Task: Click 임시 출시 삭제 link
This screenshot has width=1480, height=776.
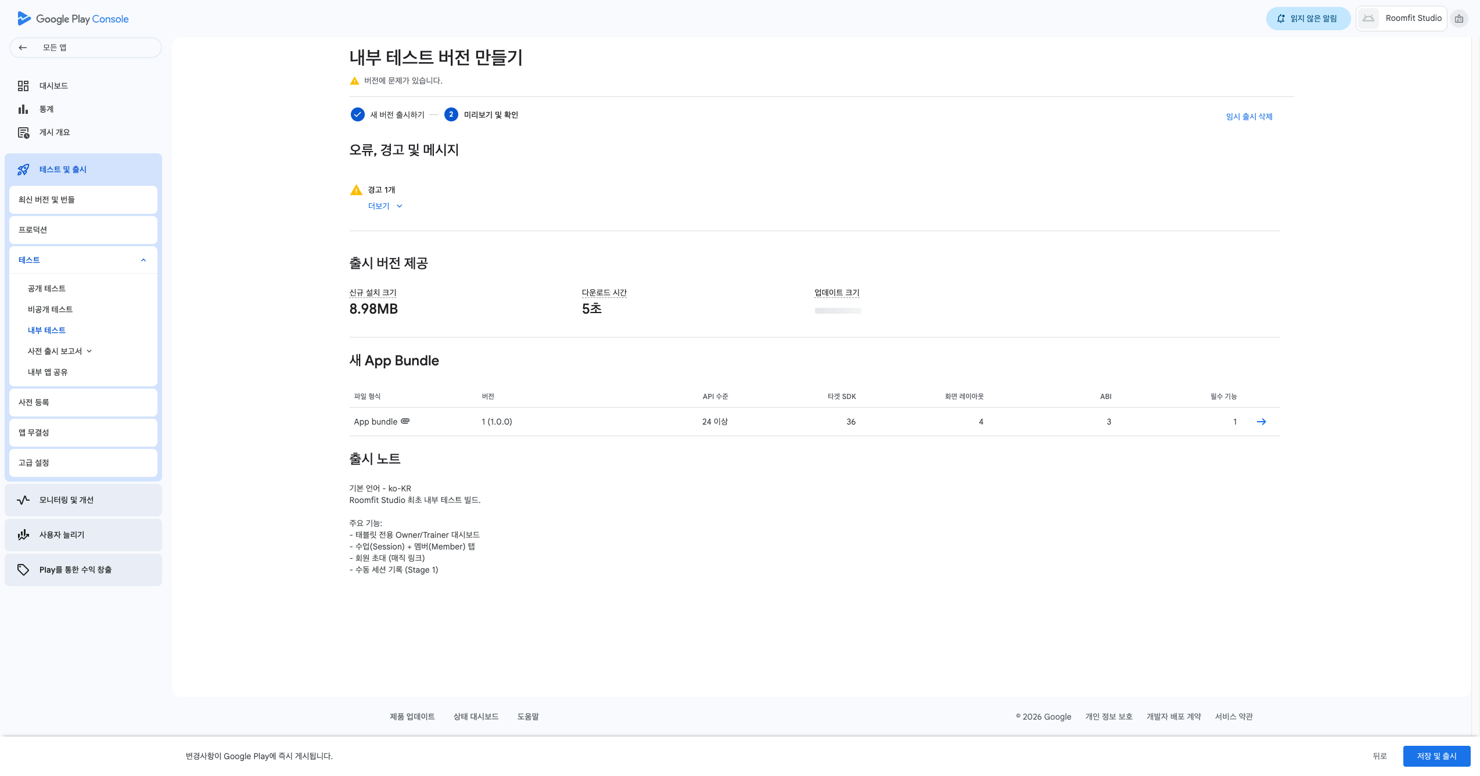Action: tap(1249, 117)
